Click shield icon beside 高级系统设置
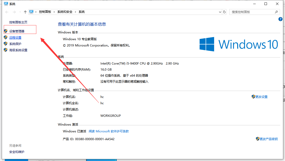 click(x=6, y=50)
